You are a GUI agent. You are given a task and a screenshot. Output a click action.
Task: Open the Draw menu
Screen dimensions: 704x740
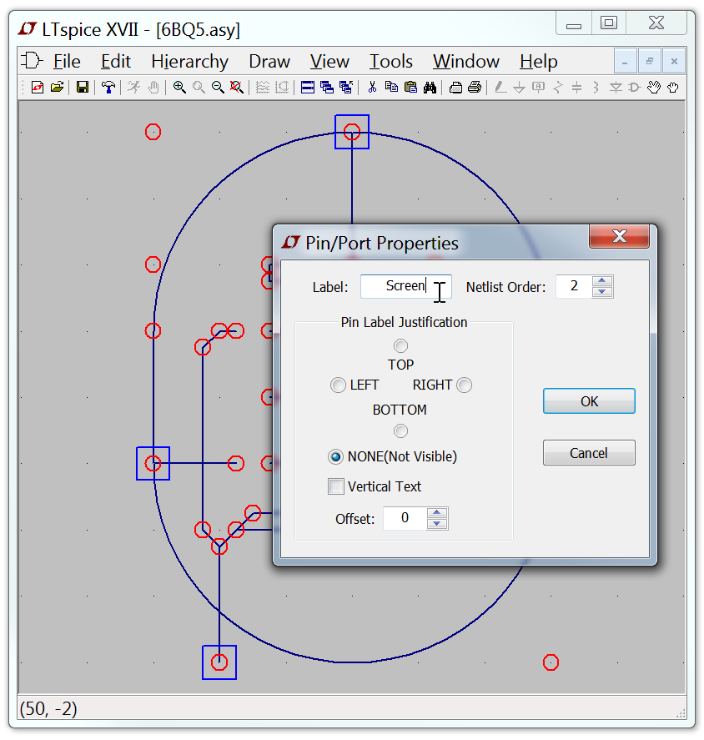(269, 62)
